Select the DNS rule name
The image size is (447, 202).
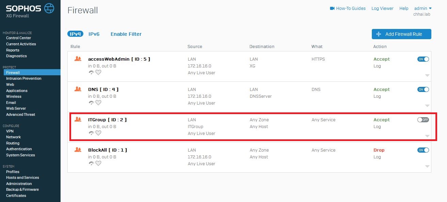[103, 89]
